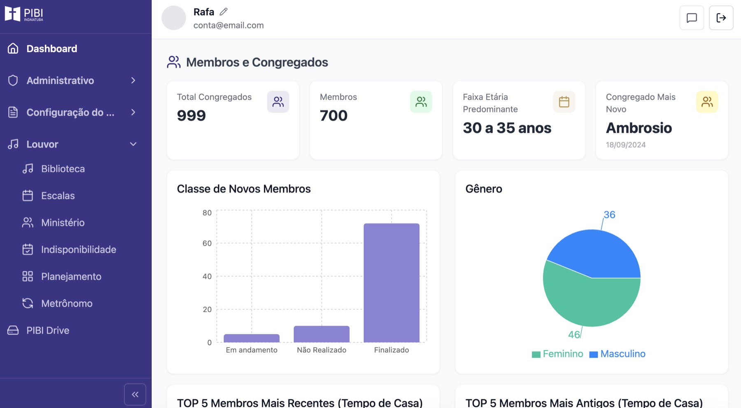Viewport: 741px width, 408px height.
Task: Click the logout icon button
Action: pos(721,18)
